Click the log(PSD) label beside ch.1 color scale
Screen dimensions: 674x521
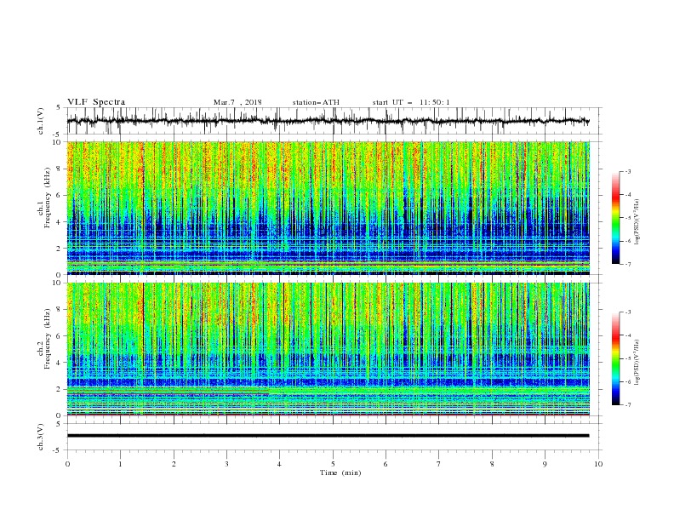pos(637,222)
